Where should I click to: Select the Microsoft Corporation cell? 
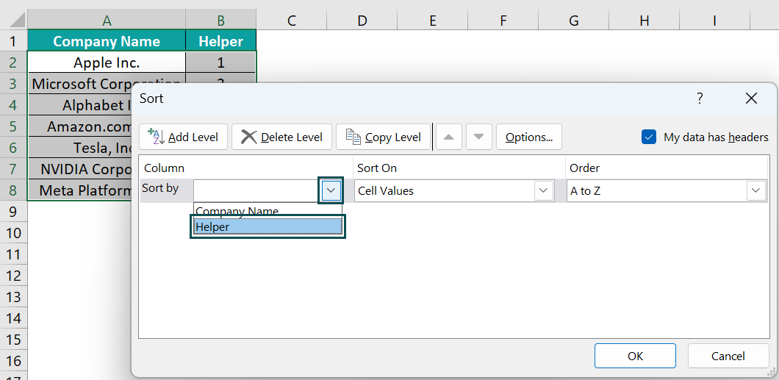107,84
